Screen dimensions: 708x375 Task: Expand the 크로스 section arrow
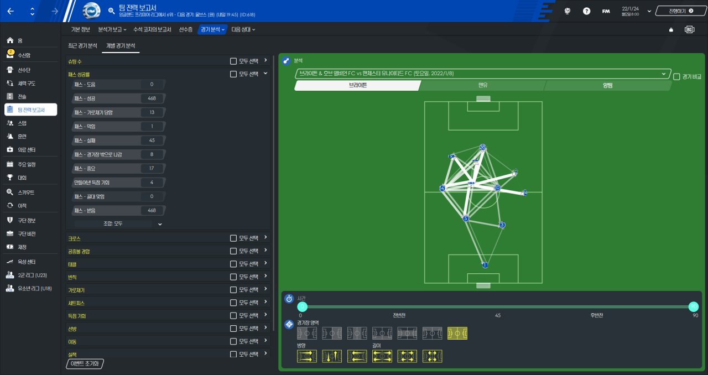pyautogui.click(x=265, y=238)
